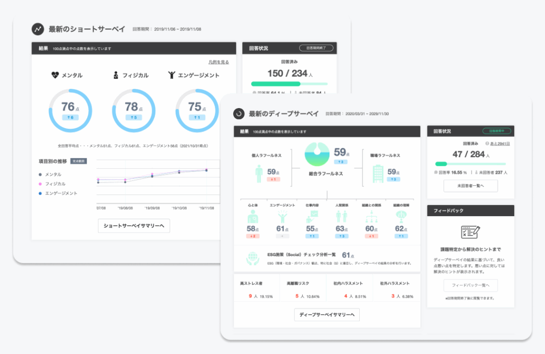The image size is (545, 354).
Task: Click the 47 / 284 response progress bar
Action: [x=470, y=164]
